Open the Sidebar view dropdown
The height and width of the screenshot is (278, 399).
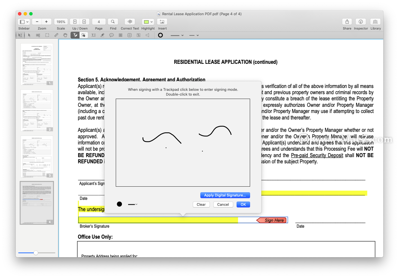point(24,22)
